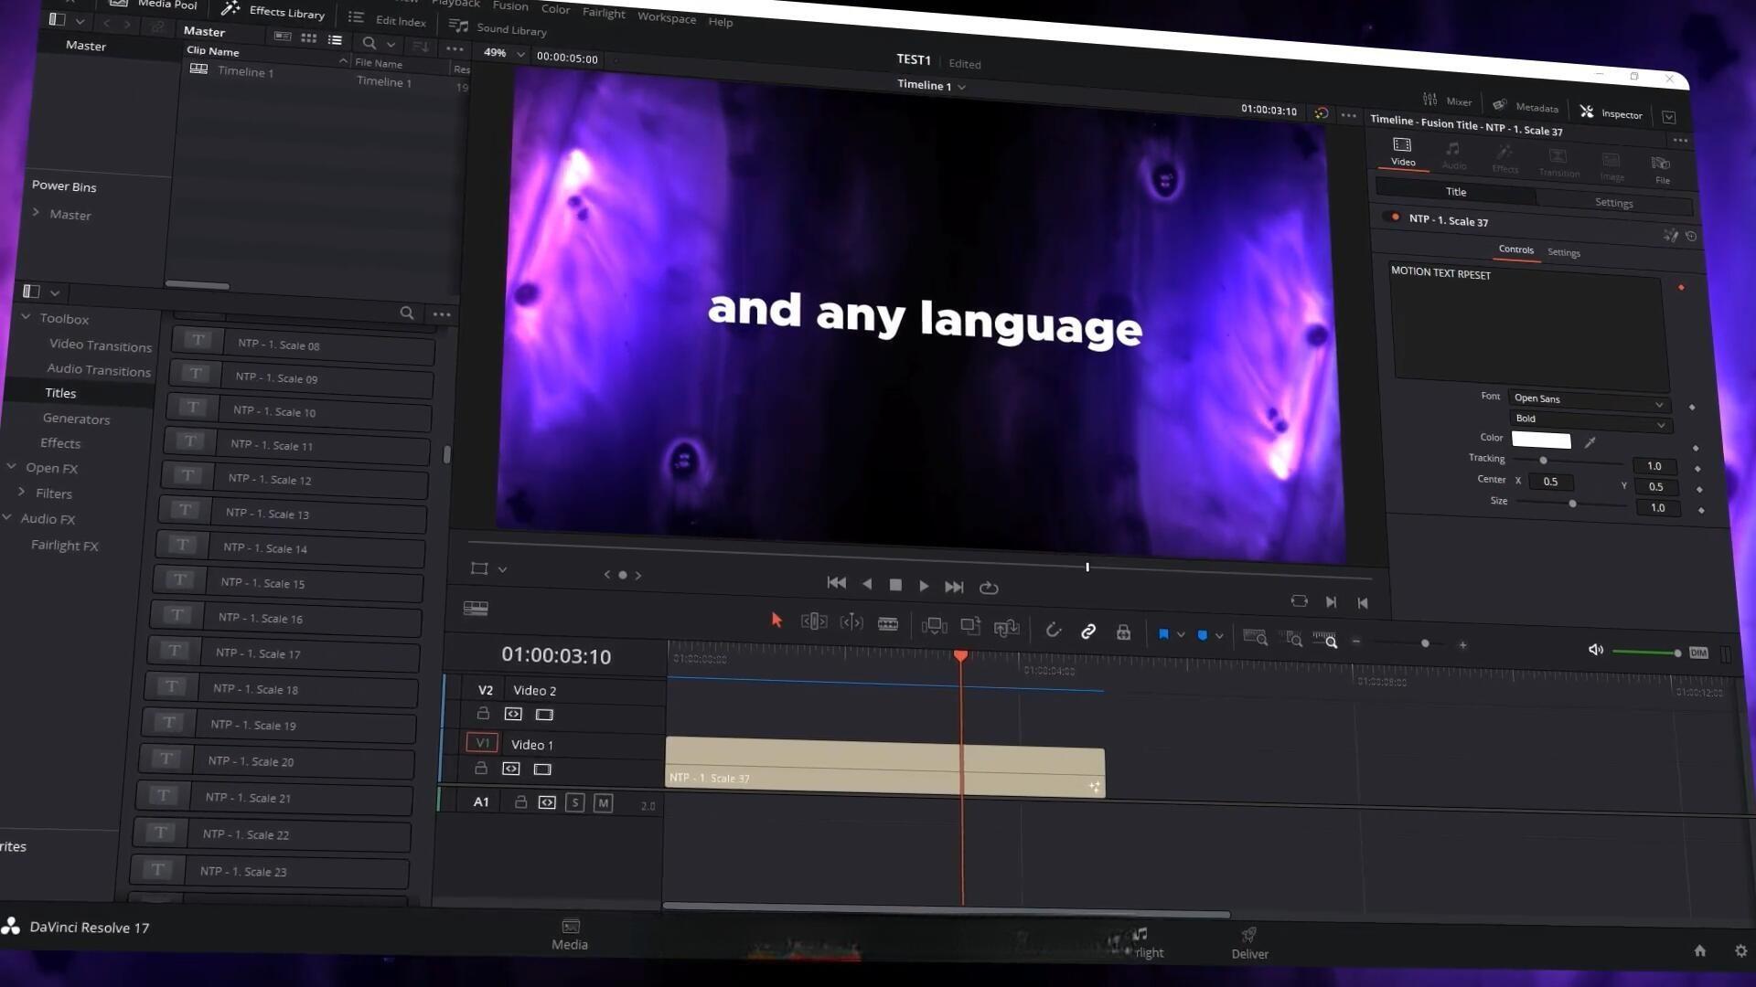Select the arrow Selection mode tool
1756x987 pixels.
pyautogui.click(x=776, y=621)
